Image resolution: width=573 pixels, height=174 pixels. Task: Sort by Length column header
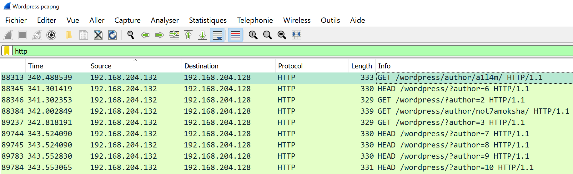(362, 66)
